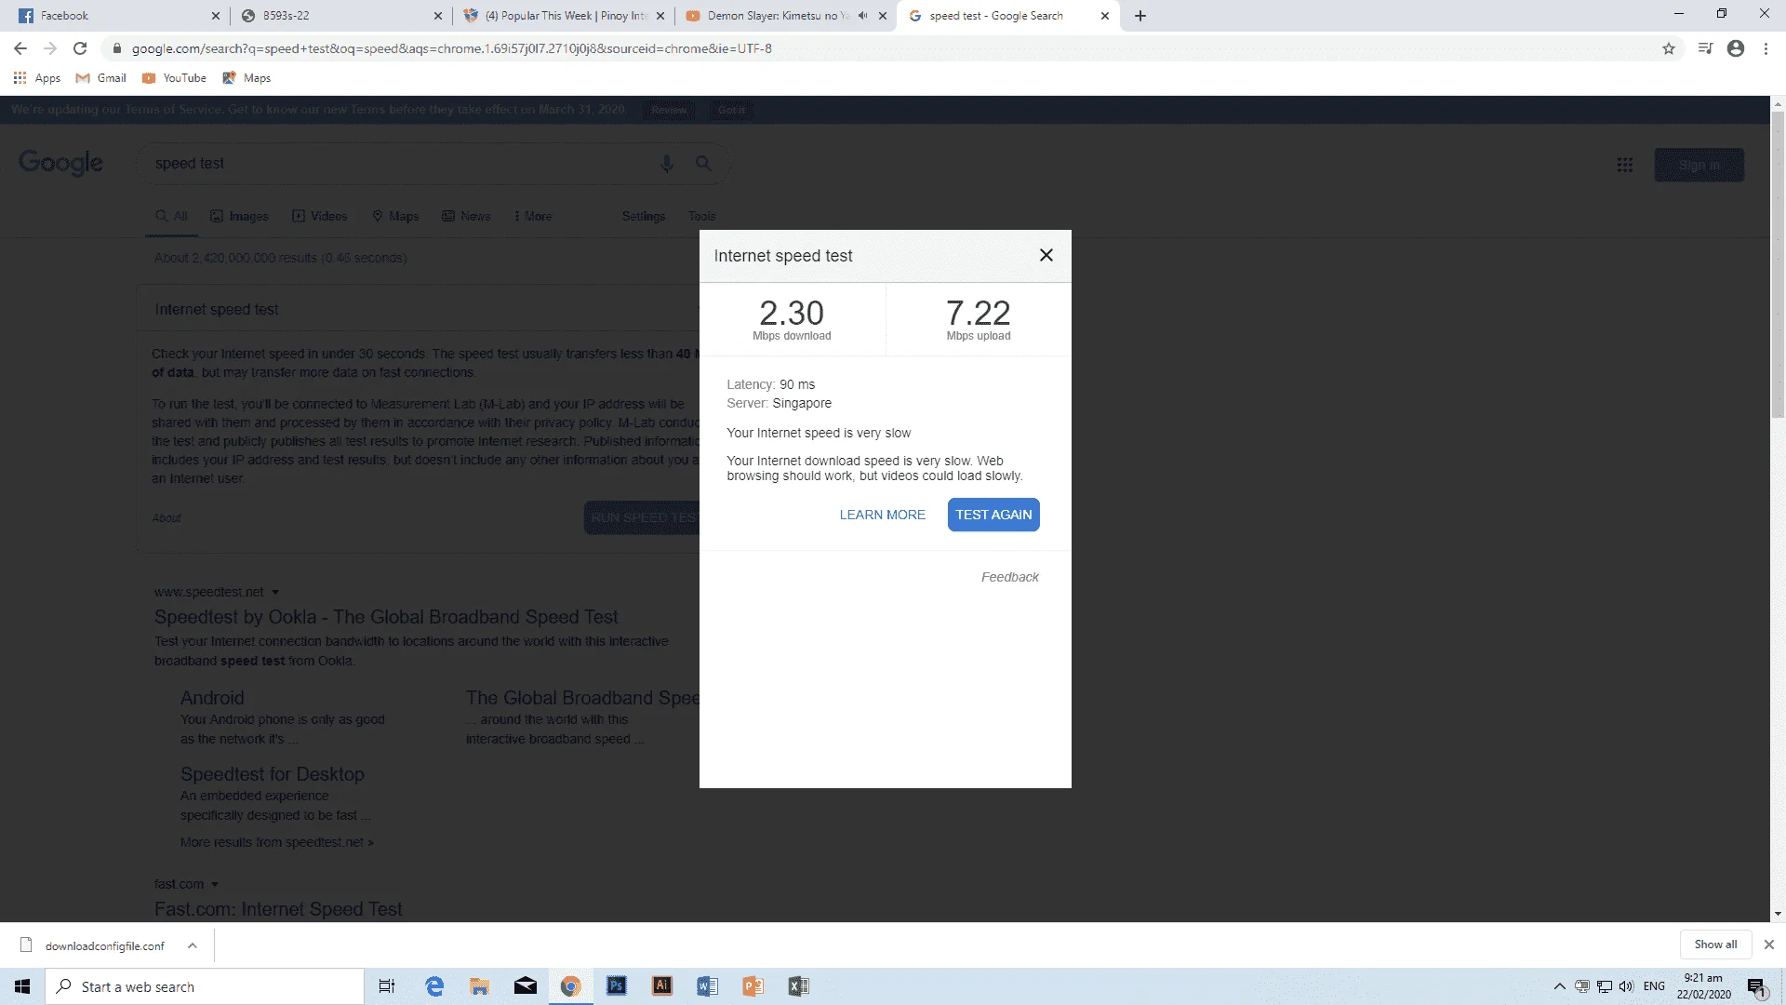This screenshot has width=1786, height=1005.
Task: Open the Chrome profile avatar
Action: (x=1736, y=48)
